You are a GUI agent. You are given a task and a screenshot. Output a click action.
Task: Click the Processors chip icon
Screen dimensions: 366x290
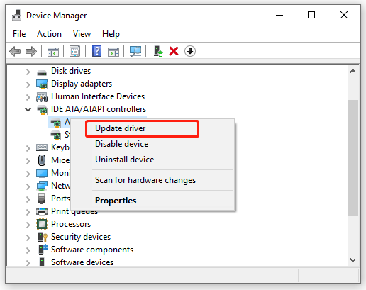42,224
